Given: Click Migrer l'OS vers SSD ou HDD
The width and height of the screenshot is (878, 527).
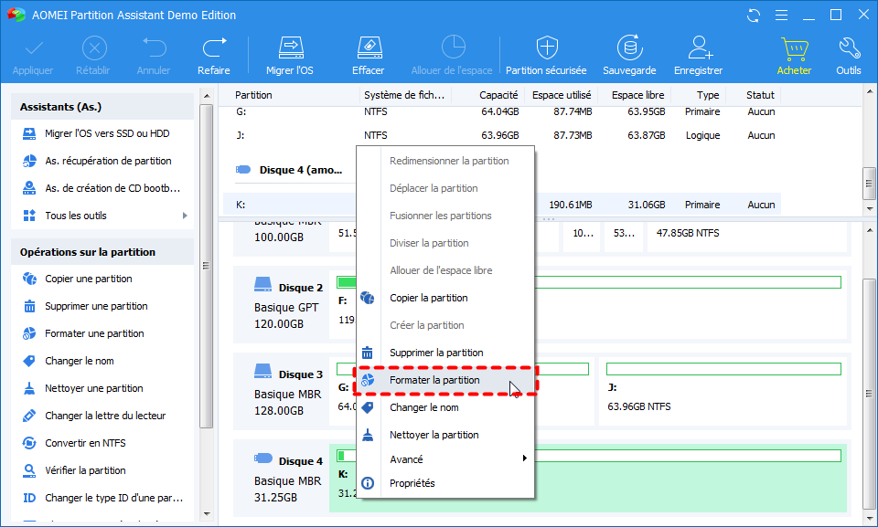Looking at the screenshot, I should tap(106, 133).
